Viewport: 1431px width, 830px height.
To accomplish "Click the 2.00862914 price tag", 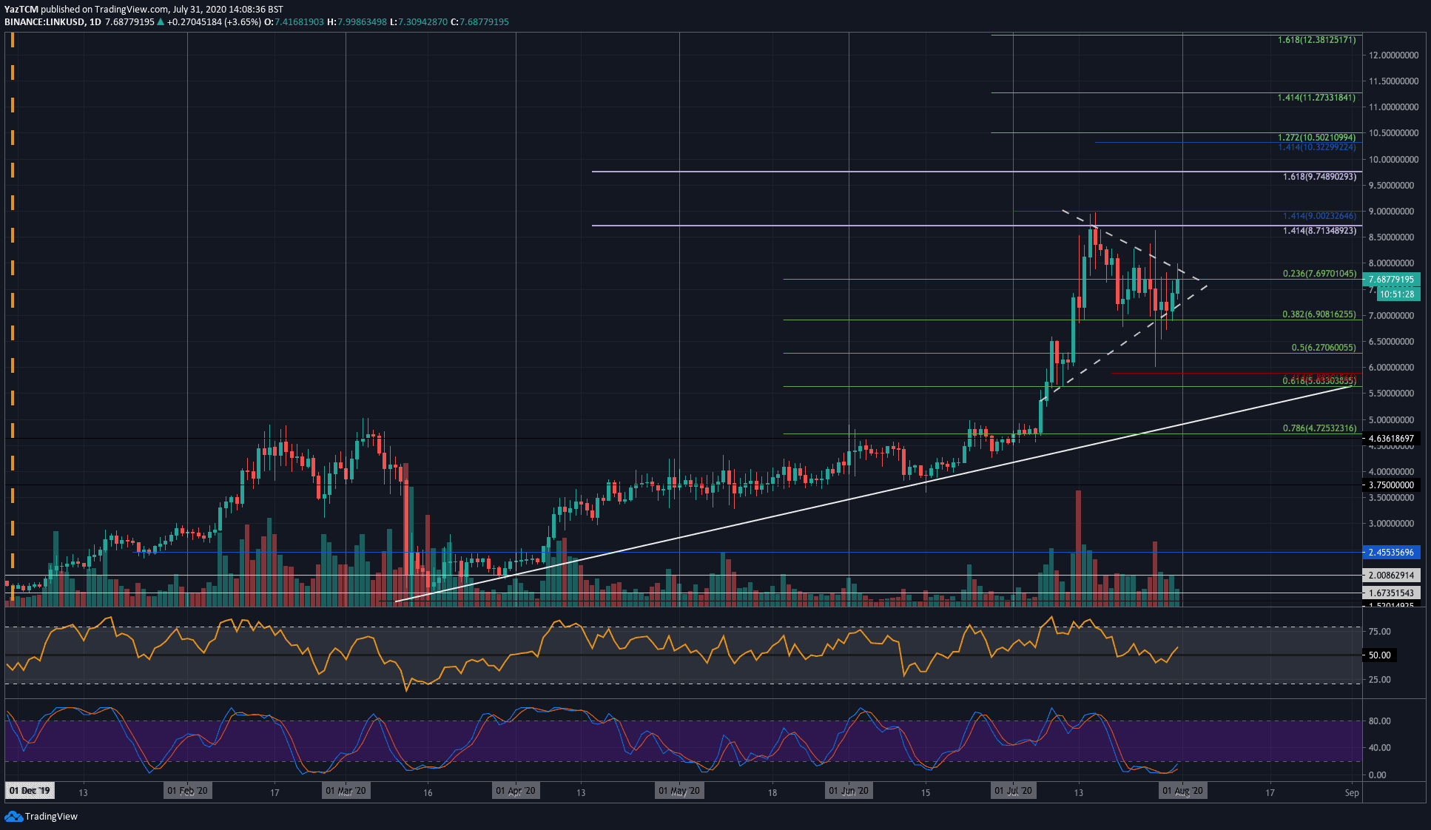I will [1391, 576].
